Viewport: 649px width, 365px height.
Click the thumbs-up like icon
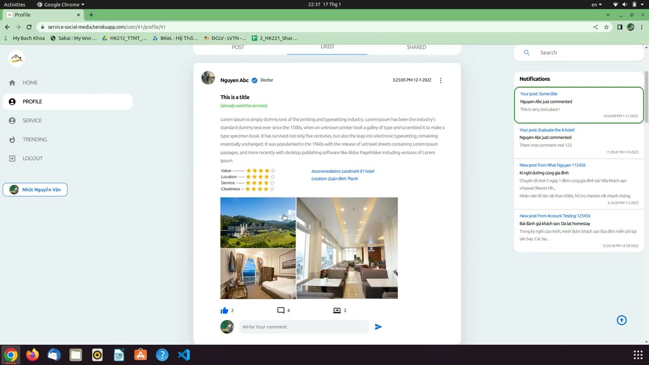click(x=224, y=310)
